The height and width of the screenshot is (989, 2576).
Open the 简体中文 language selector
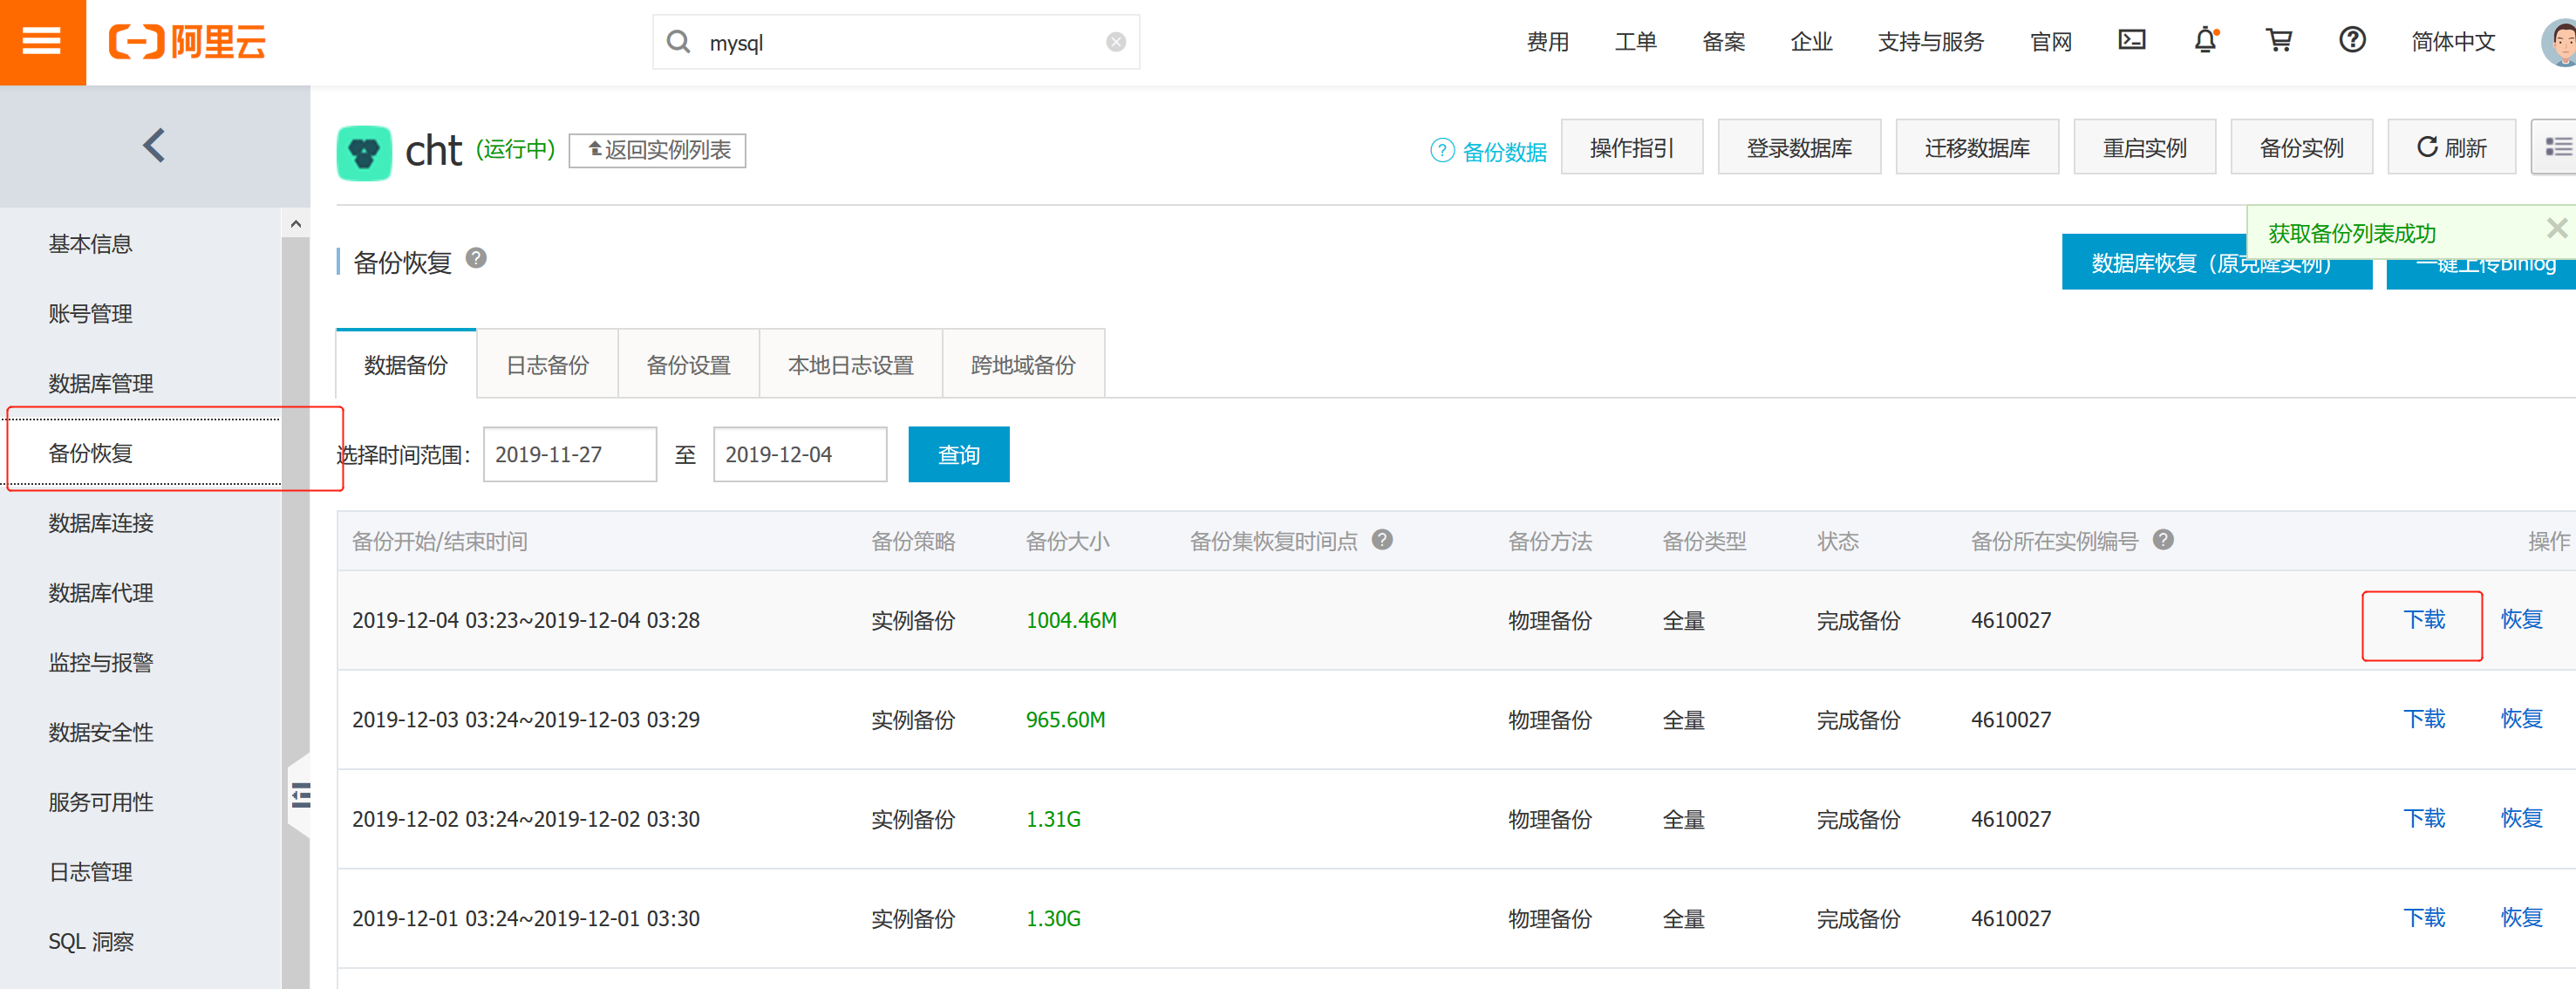point(2452,42)
